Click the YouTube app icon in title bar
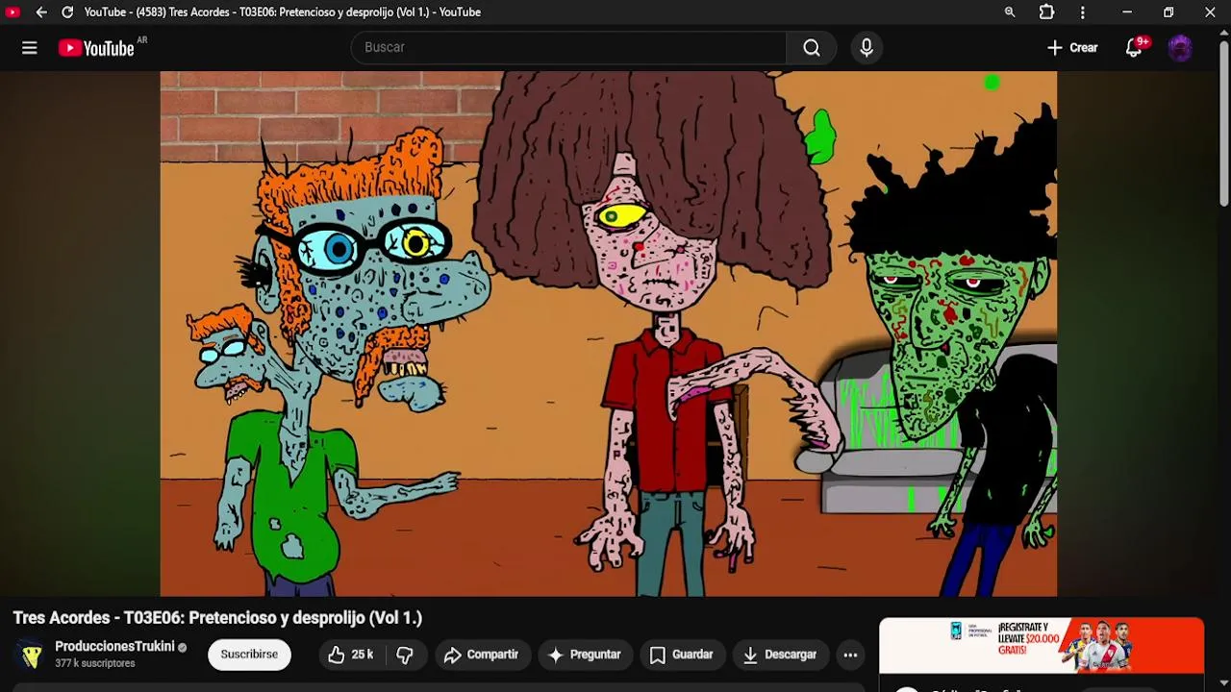 click(13, 12)
